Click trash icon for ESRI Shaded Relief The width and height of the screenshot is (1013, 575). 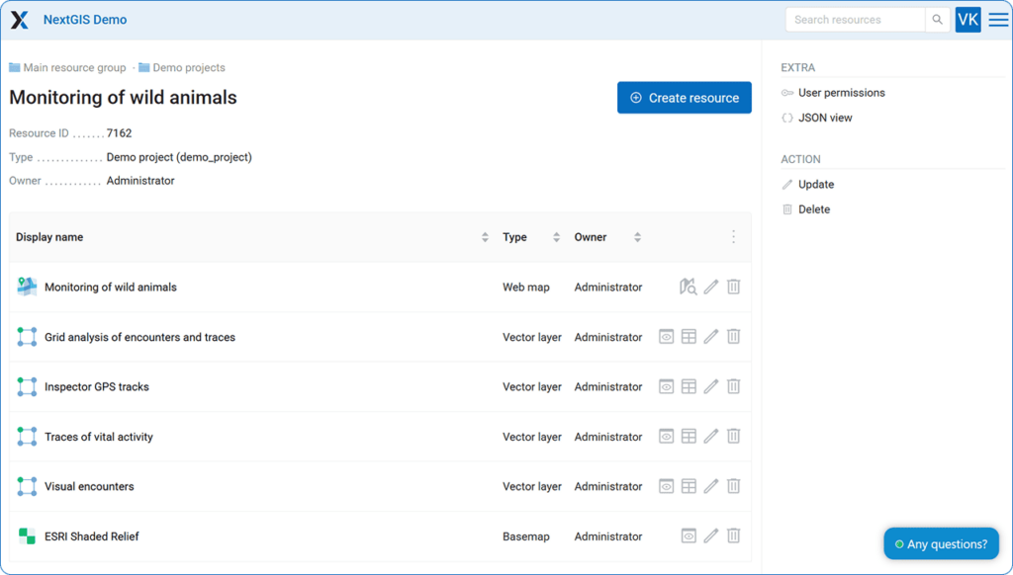click(734, 535)
